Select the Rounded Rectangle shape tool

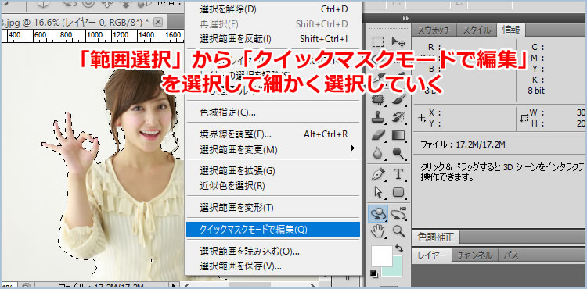398,193
